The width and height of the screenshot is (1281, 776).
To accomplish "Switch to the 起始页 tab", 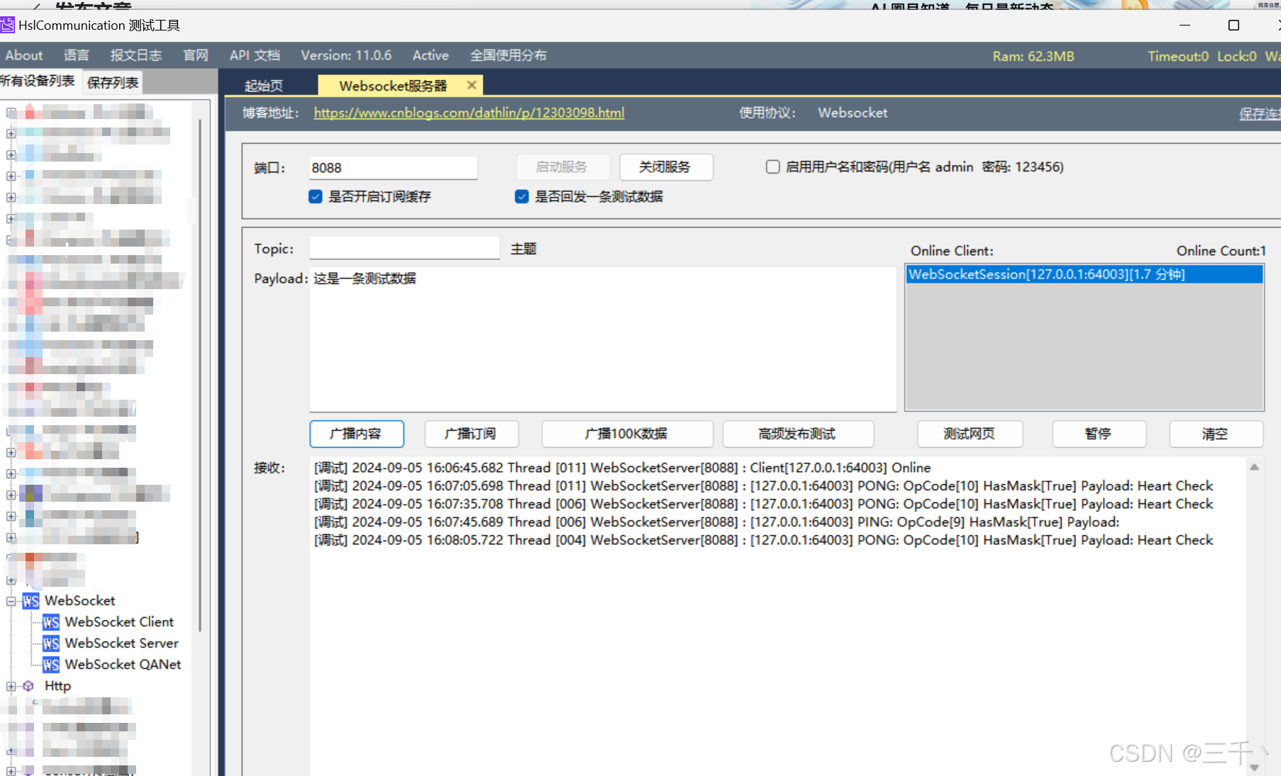I will pos(263,85).
